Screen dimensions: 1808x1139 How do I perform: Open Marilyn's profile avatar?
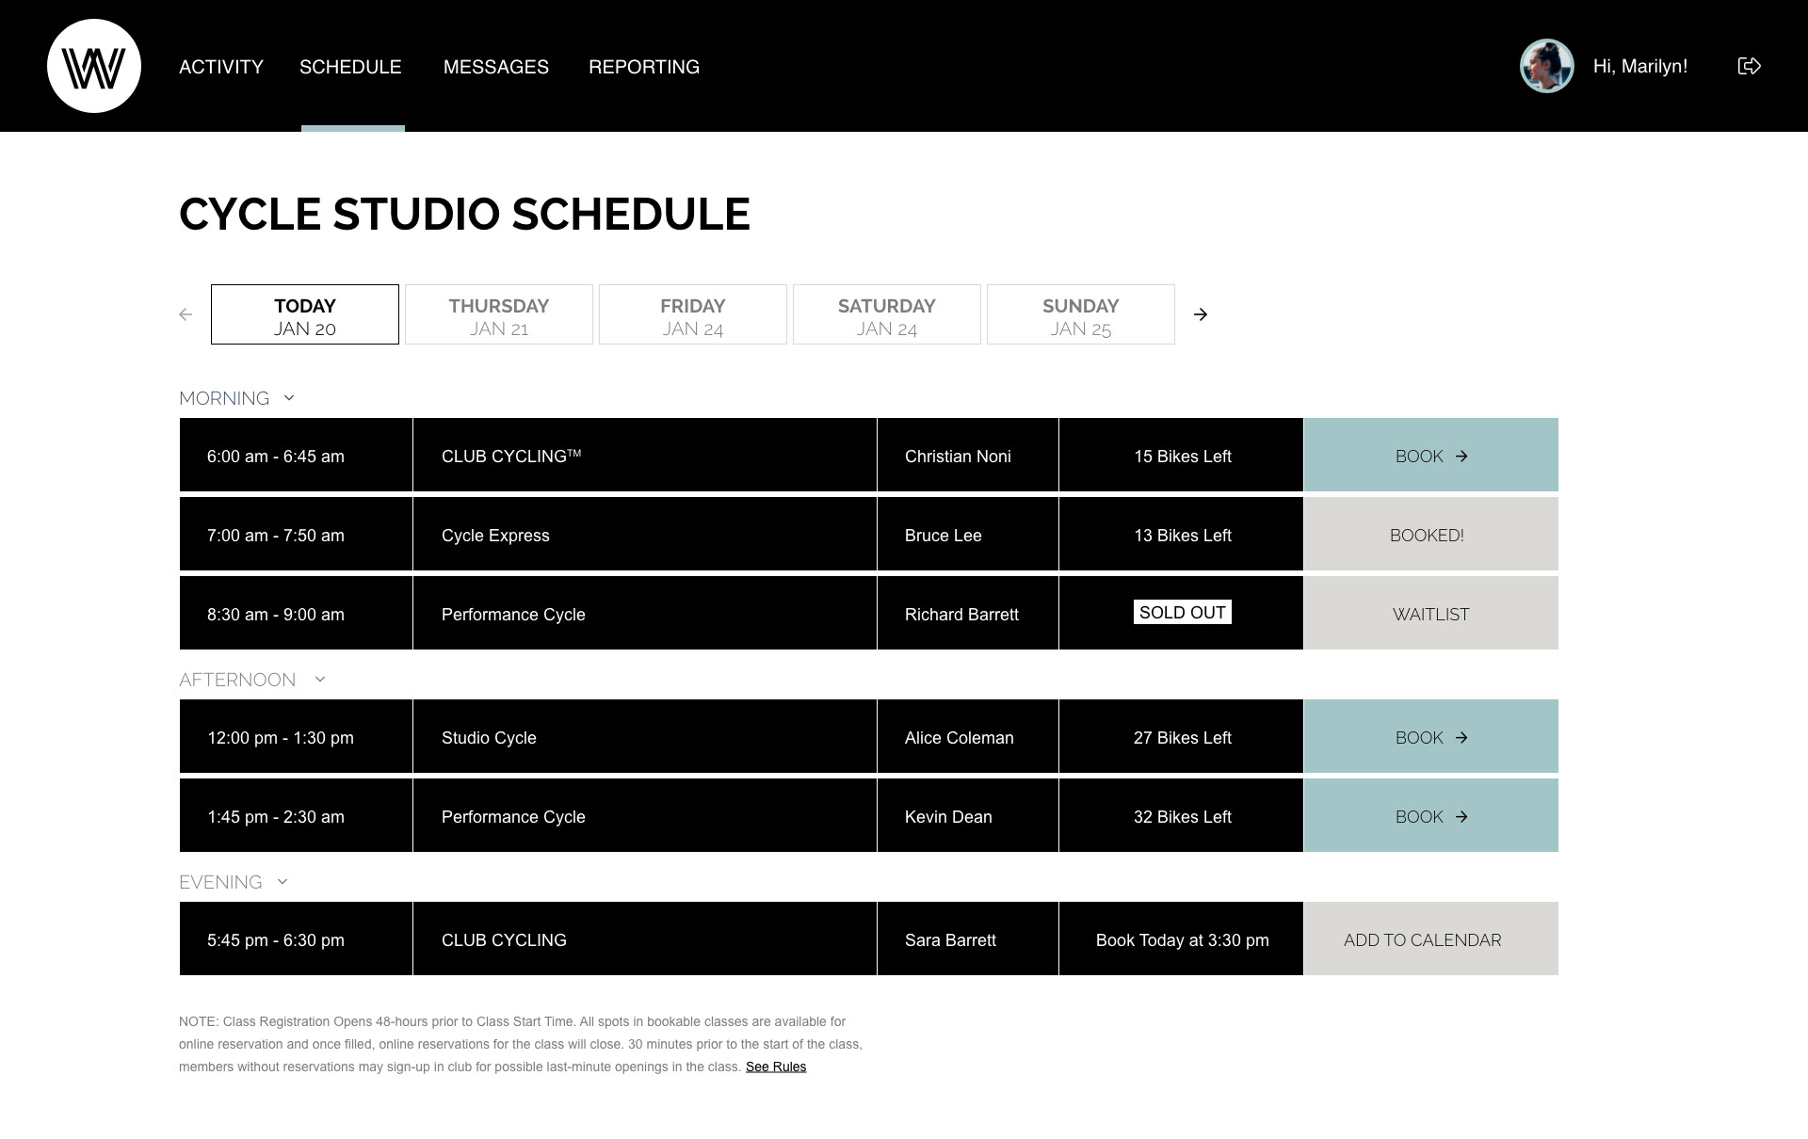(x=1546, y=66)
